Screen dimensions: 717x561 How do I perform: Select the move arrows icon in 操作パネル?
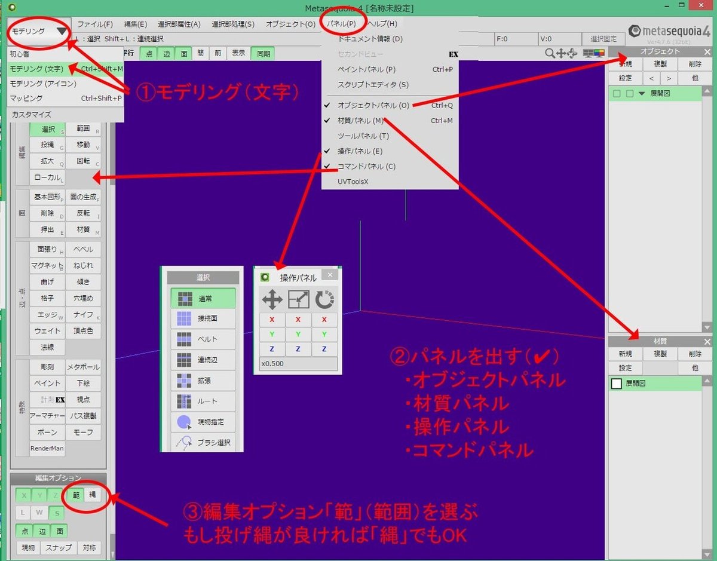click(x=272, y=299)
